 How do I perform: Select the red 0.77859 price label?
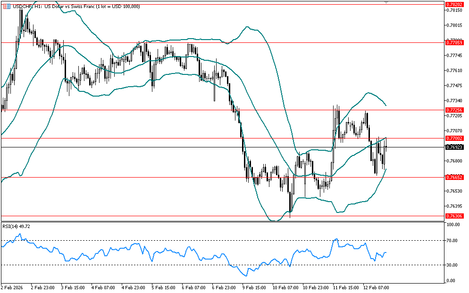coord(454,42)
